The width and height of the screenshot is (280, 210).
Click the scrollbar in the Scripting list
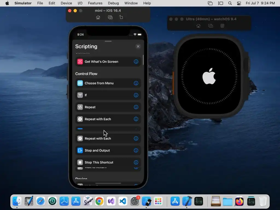point(143,60)
